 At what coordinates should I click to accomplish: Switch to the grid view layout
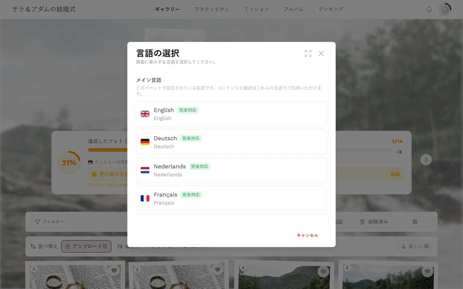[x=415, y=222]
